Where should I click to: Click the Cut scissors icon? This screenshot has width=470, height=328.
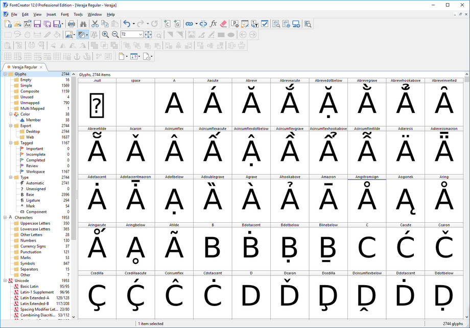click(94, 24)
